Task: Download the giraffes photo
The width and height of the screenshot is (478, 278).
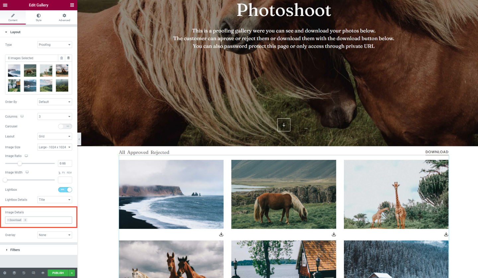Action: click(446, 234)
